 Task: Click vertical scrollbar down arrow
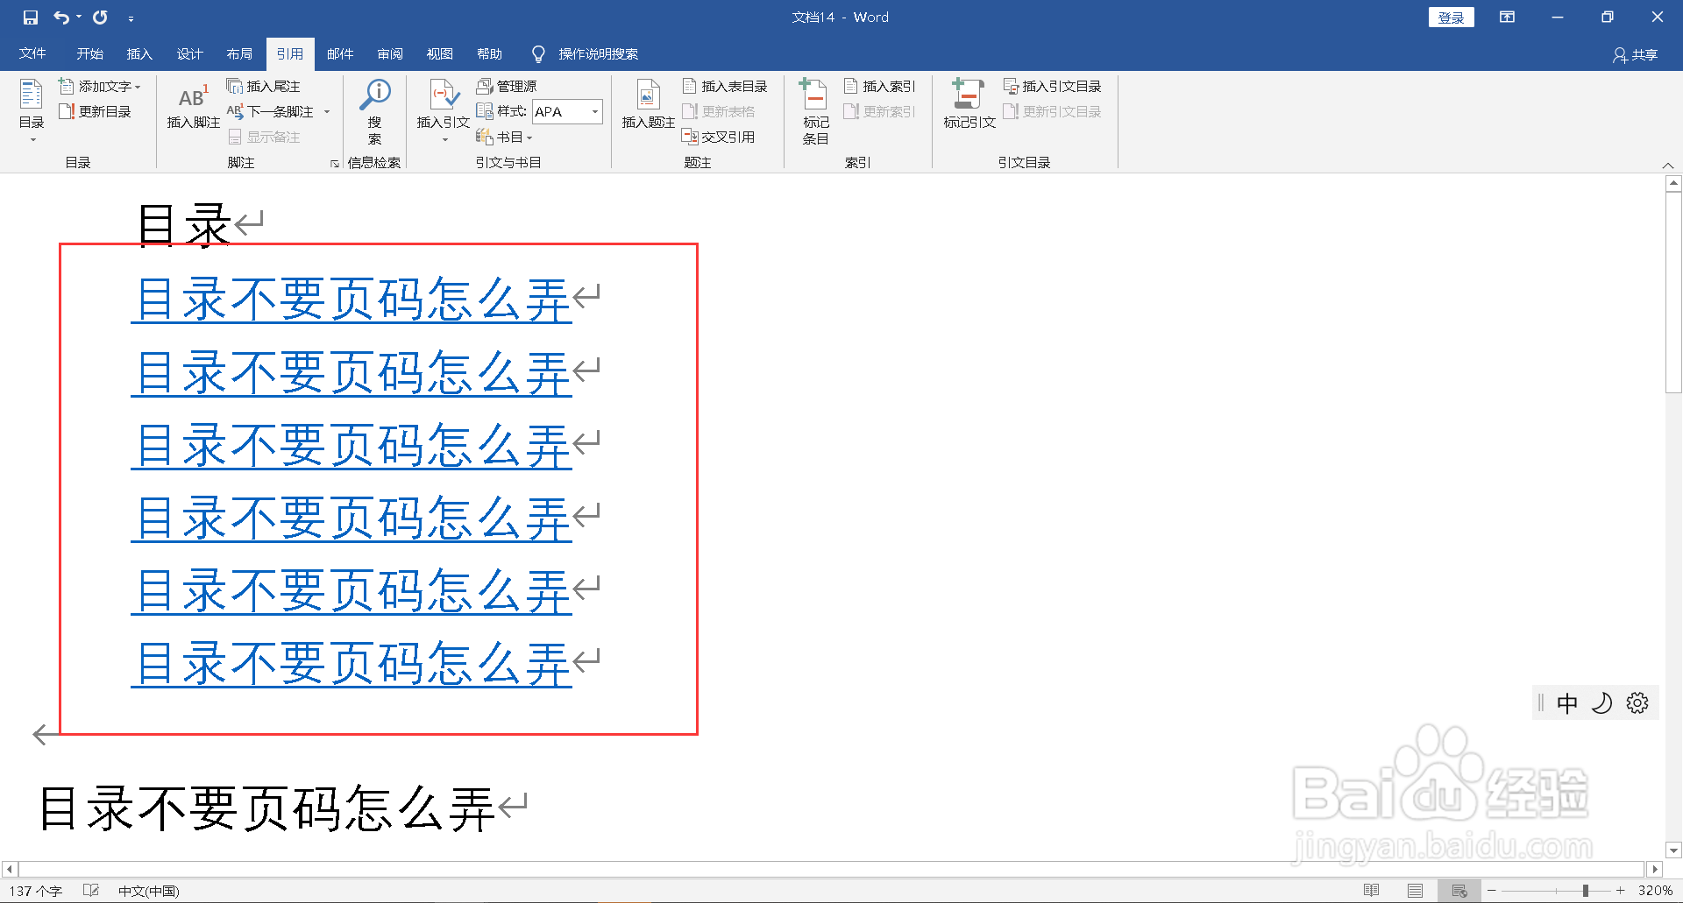[1673, 850]
